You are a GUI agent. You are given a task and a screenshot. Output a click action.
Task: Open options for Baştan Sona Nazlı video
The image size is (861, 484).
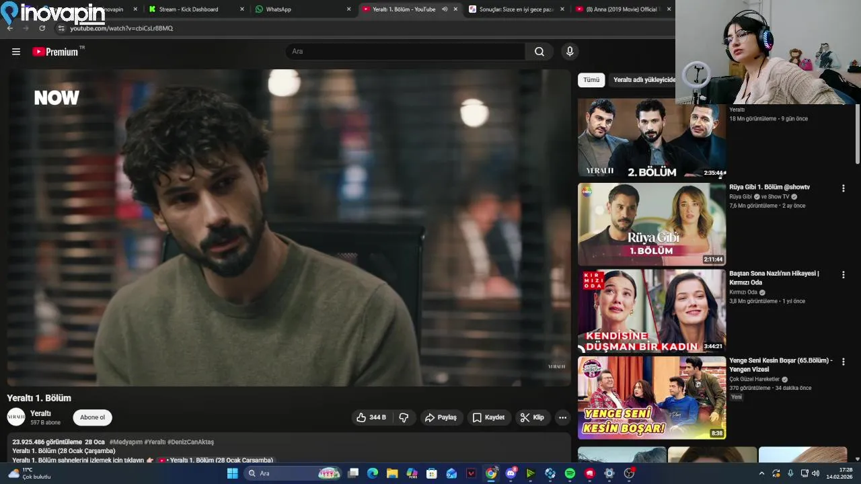[x=843, y=275]
